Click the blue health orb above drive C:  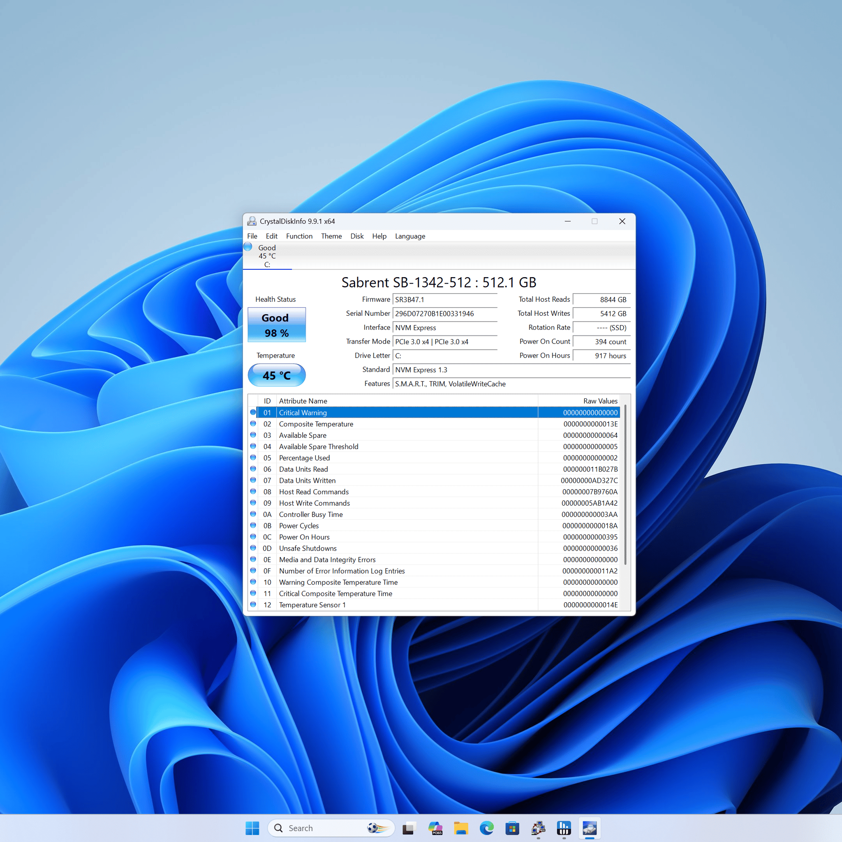tap(248, 247)
